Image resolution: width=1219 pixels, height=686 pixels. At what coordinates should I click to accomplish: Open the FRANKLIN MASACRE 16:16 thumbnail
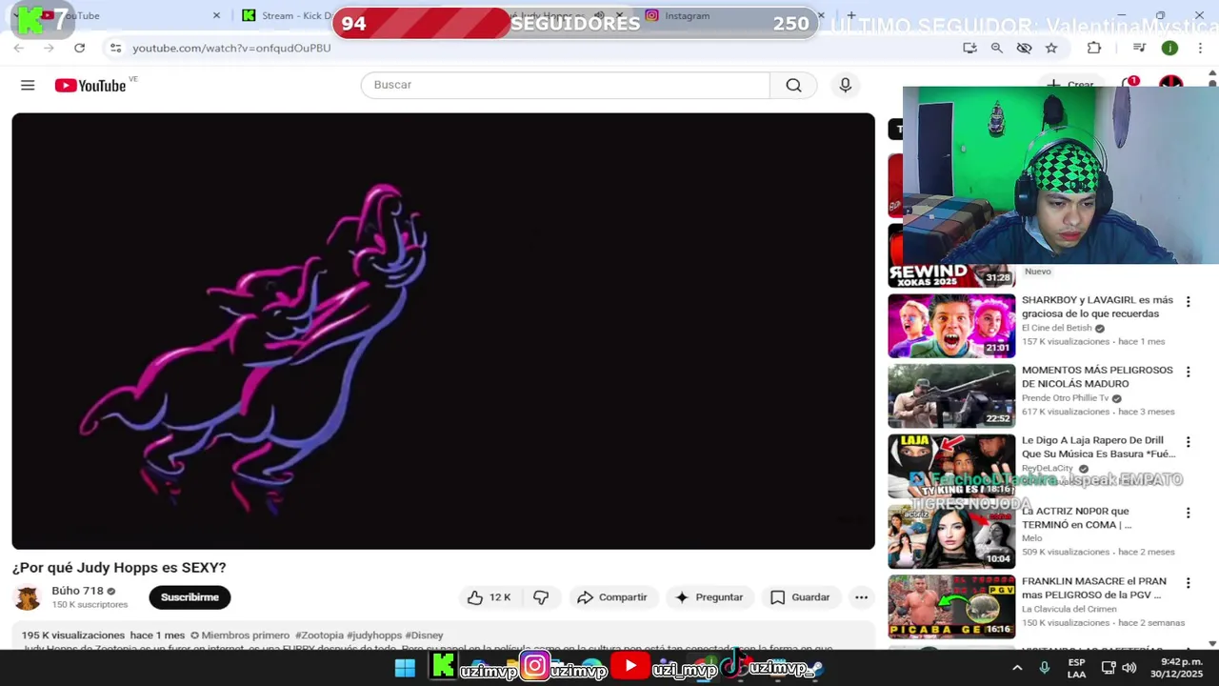click(951, 606)
